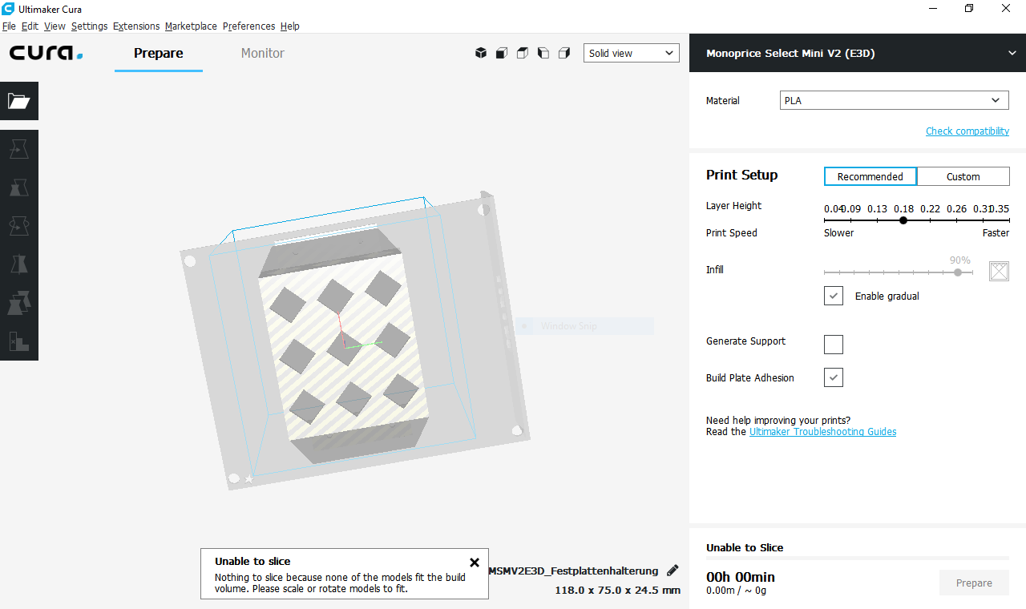The image size is (1026, 609).
Task: Click the hard drive bracket model in viewport
Action: pos(345,345)
